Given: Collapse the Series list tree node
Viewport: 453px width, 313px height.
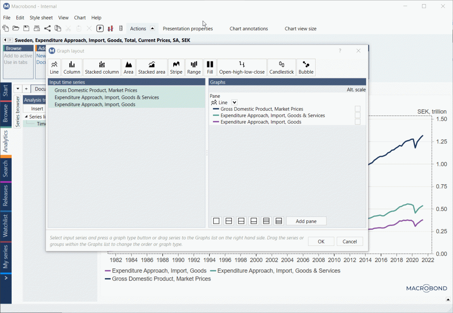Looking at the screenshot, I should click(26, 117).
